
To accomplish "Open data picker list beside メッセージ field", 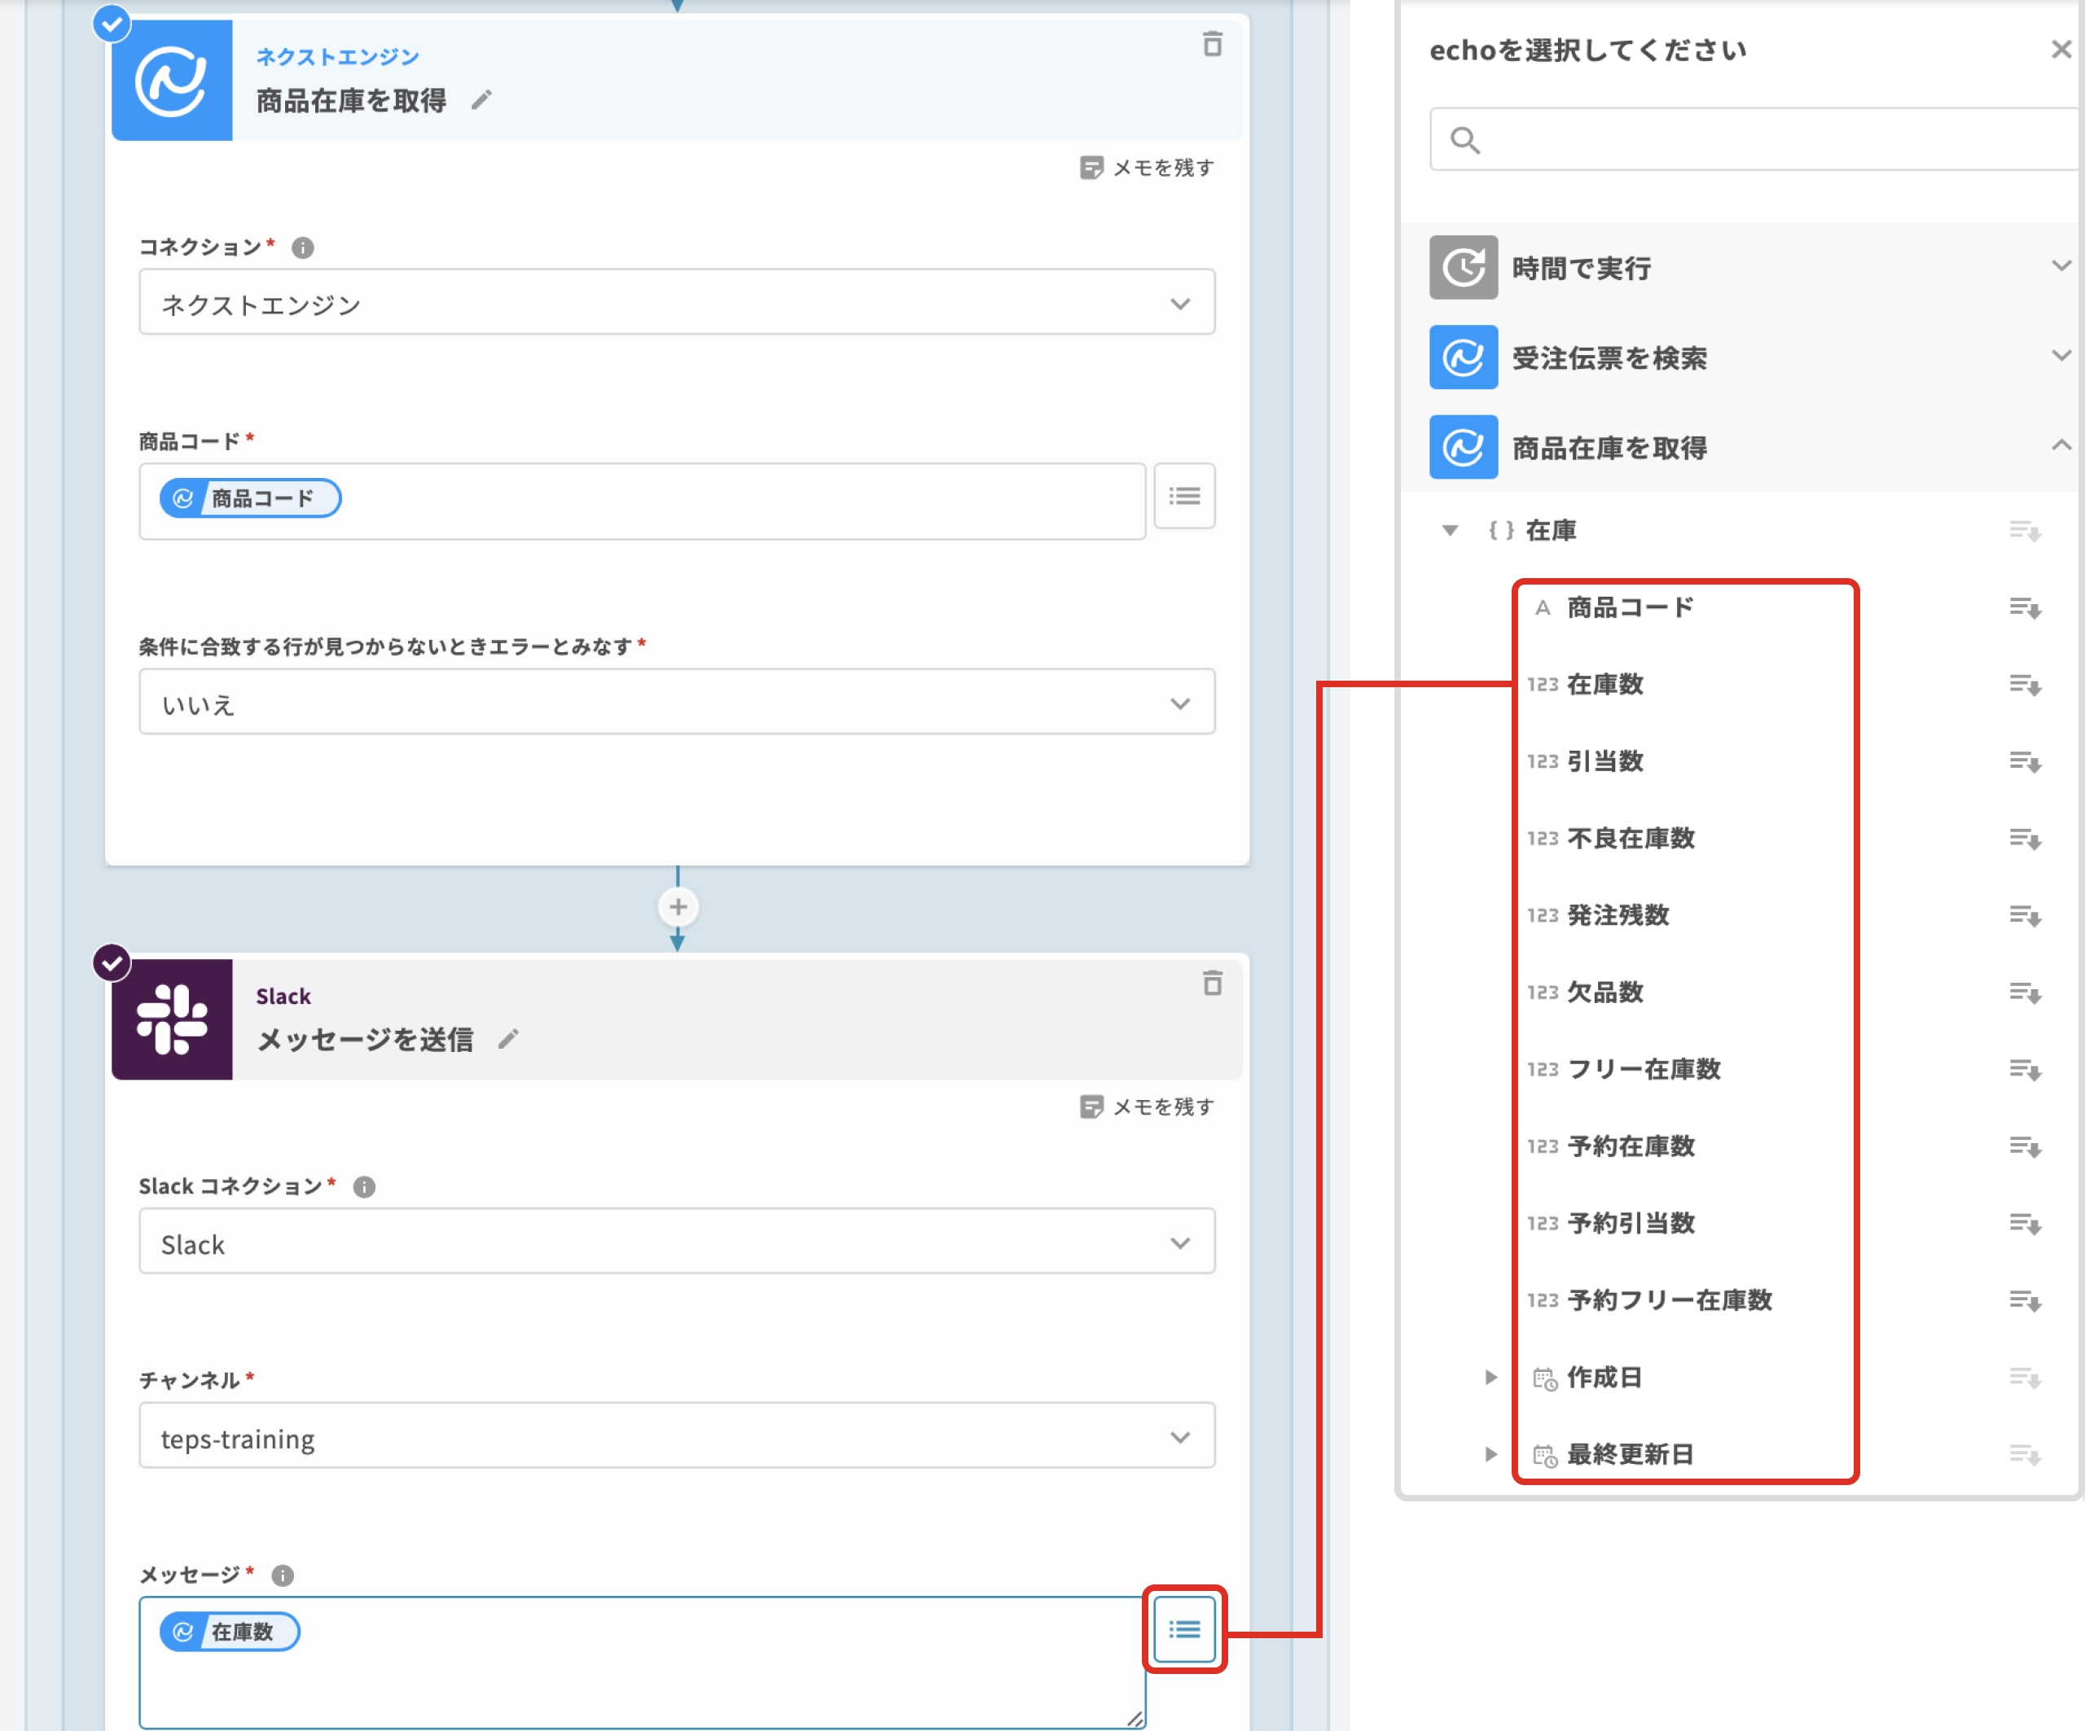I will coord(1184,1628).
